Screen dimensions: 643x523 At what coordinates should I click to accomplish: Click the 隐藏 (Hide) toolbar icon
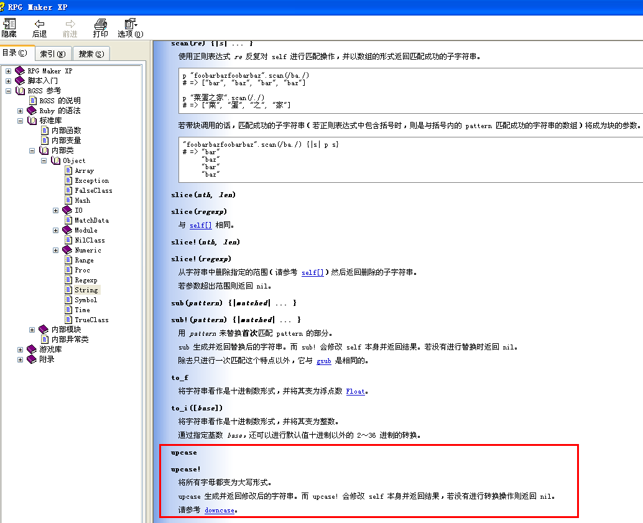click(x=9, y=28)
